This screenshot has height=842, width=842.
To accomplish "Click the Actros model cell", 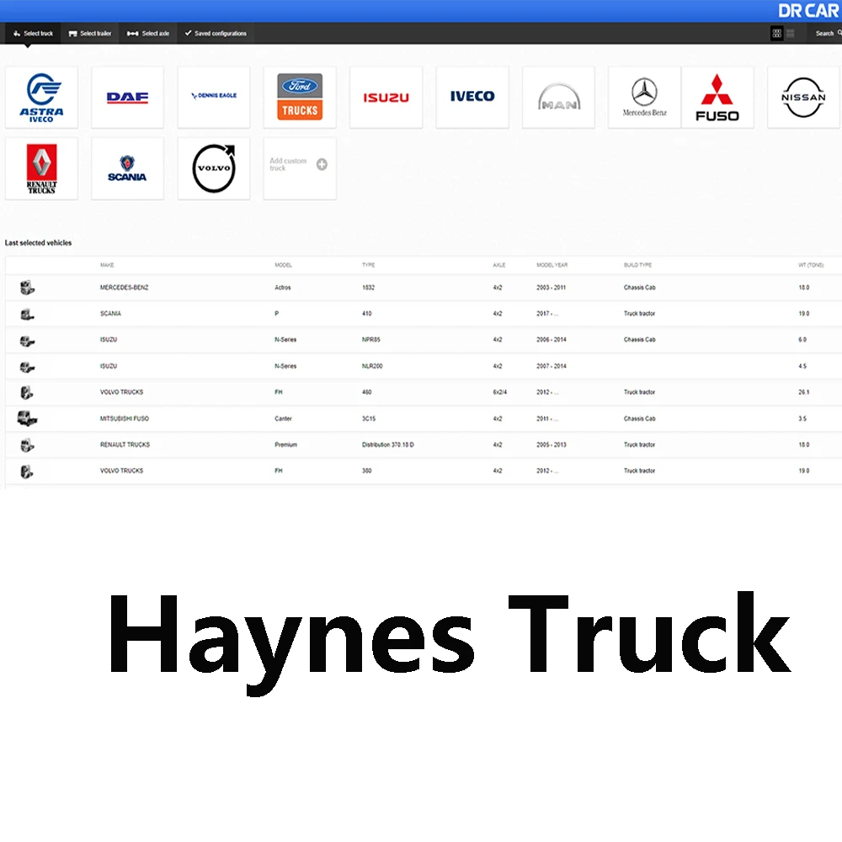I will (283, 288).
